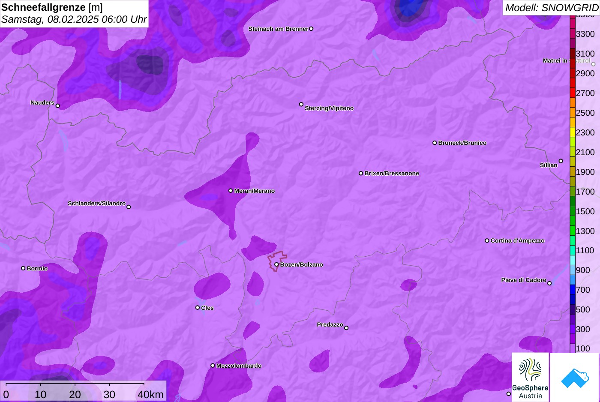Click the red legend swatch at 2700
Image resolution: width=600 pixels, height=402 pixels.
573,93
